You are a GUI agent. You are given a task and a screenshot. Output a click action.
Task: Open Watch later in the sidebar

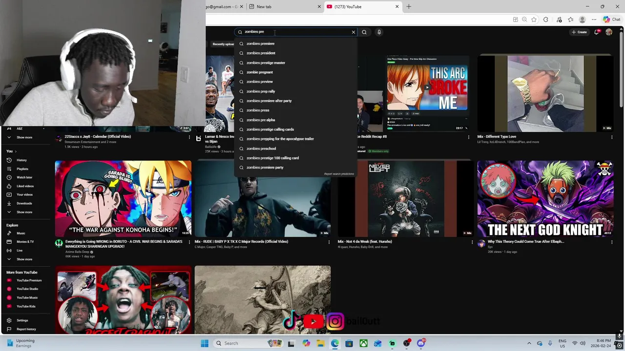click(24, 177)
